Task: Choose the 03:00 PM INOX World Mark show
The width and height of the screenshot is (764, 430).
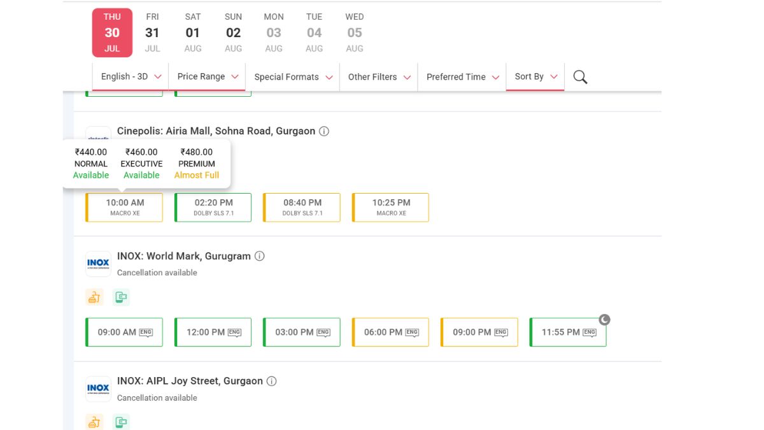Action: (302, 333)
